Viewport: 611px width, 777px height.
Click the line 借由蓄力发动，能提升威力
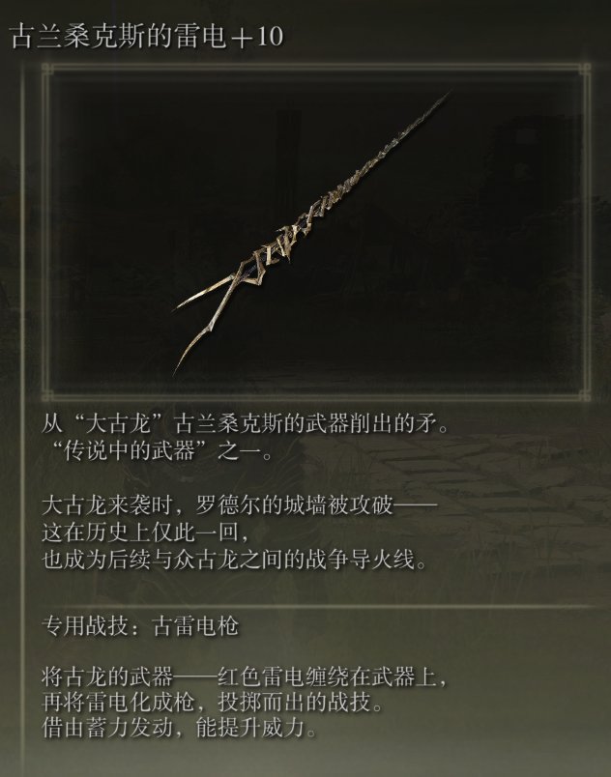(180, 728)
